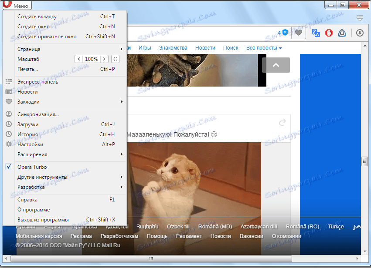Select Создать приватное окно menu item
The width and height of the screenshot is (371, 268).
70,37
